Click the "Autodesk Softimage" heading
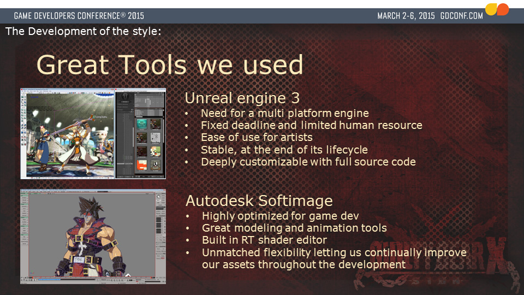 tap(259, 200)
